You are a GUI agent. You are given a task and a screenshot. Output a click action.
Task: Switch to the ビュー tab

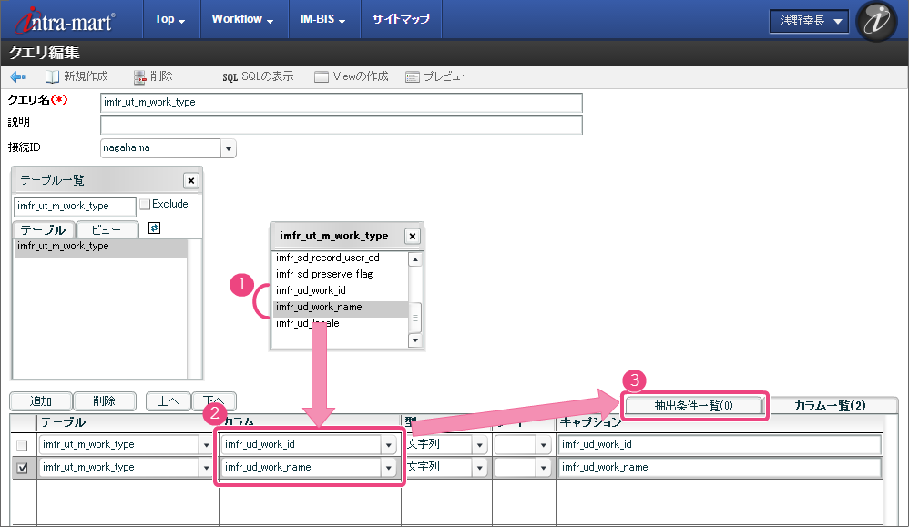[107, 230]
